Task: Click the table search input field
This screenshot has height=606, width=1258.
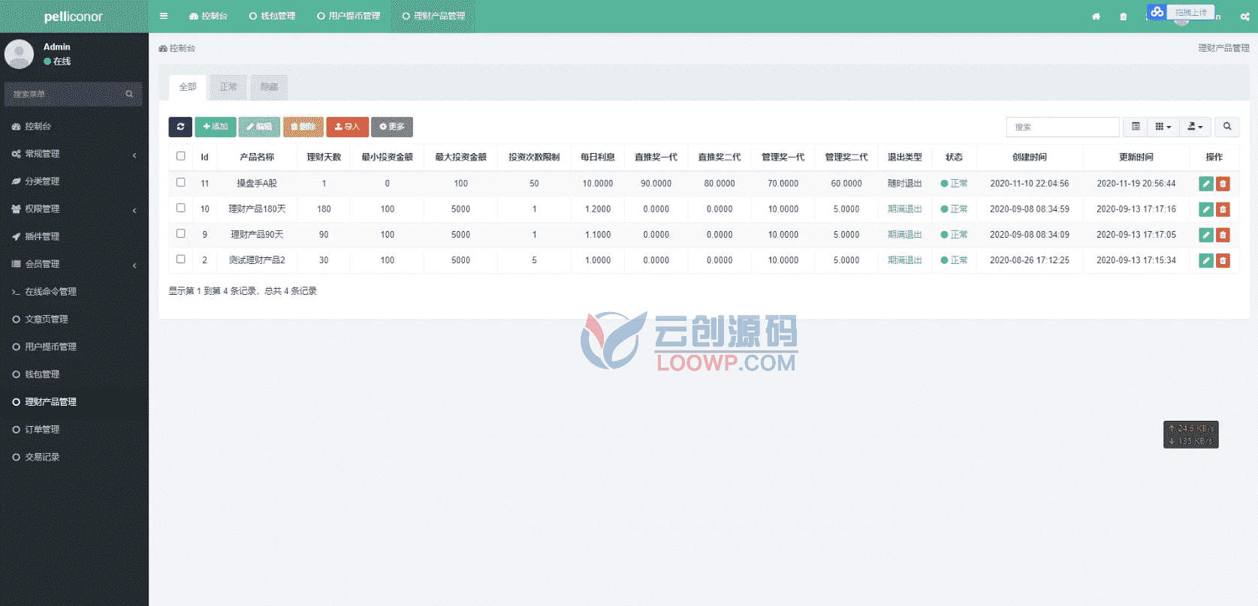Action: [x=1063, y=127]
